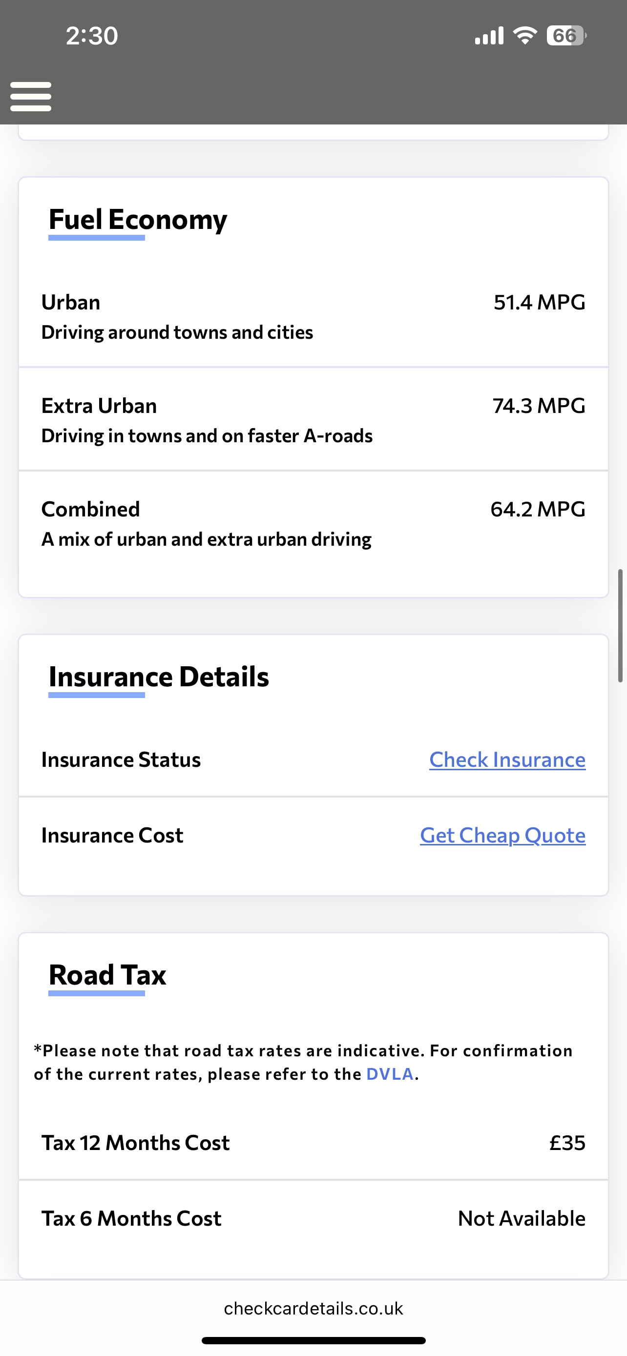The height and width of the screenshot is (1356, 627).
Task: Tap the £35 tax cost value
Action: coord(567,1143)
